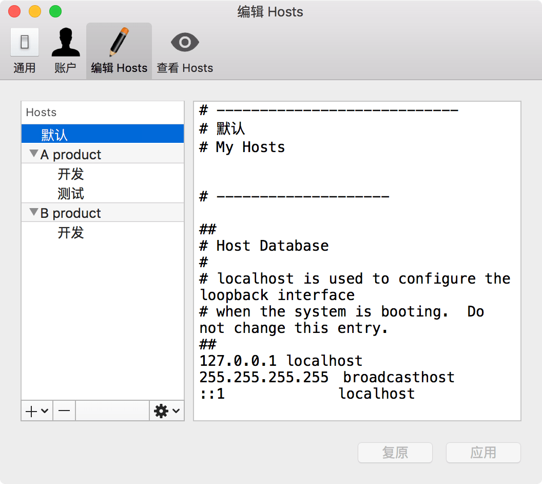The width and height of the screenshot is (542, 484).
Task: Click the minus remove hosts button
Action: coord(64,411)
